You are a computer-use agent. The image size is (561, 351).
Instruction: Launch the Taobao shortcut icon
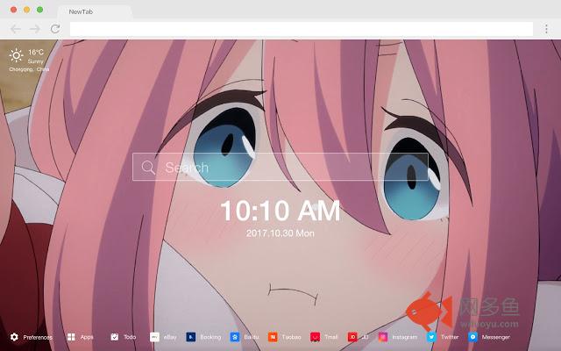tap(273, 337)
